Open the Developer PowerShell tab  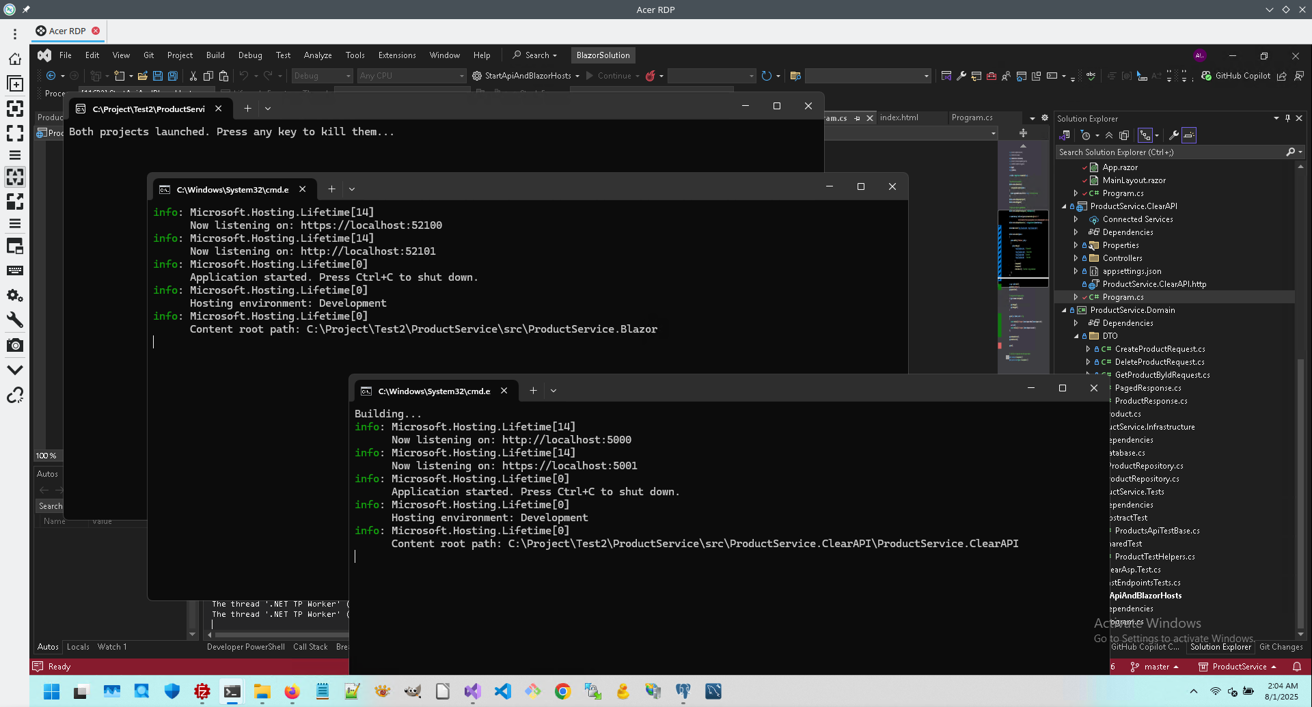click(246, 647)
